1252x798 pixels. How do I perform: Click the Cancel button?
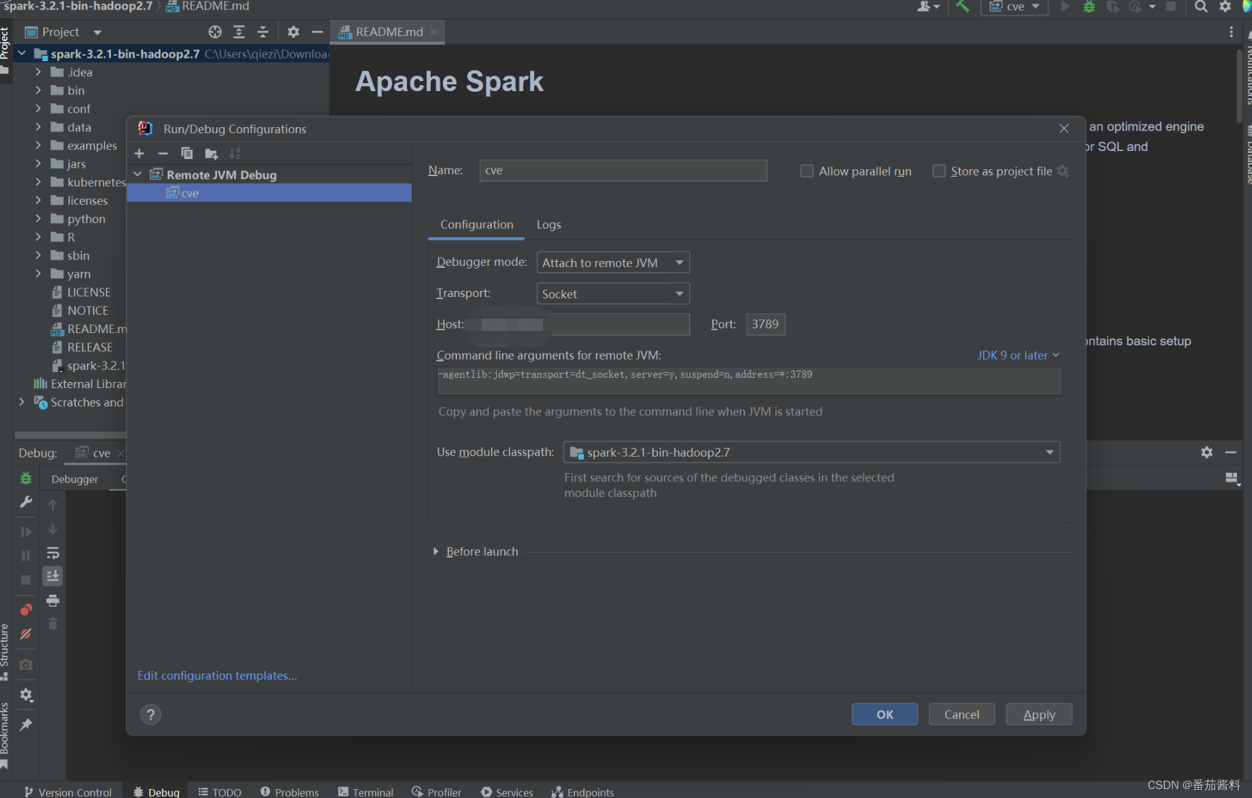961,714
